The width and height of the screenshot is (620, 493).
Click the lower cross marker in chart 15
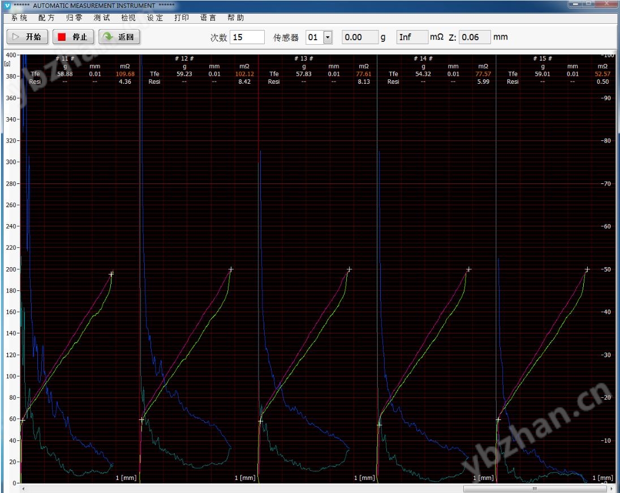(x=498, y=419)
